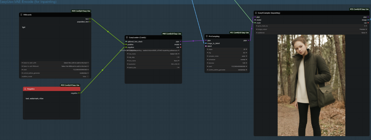Click the #49 ComfyUI Easy Use badge
The width and height of the screenshot is (371, 140).
(81, 11)
